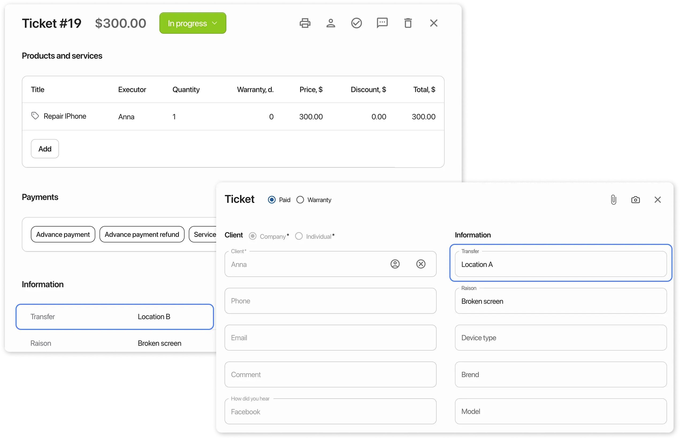This screenshot has height=439, width=680.
Task: Click the person icon in ticket header
Action: (331, 23)
